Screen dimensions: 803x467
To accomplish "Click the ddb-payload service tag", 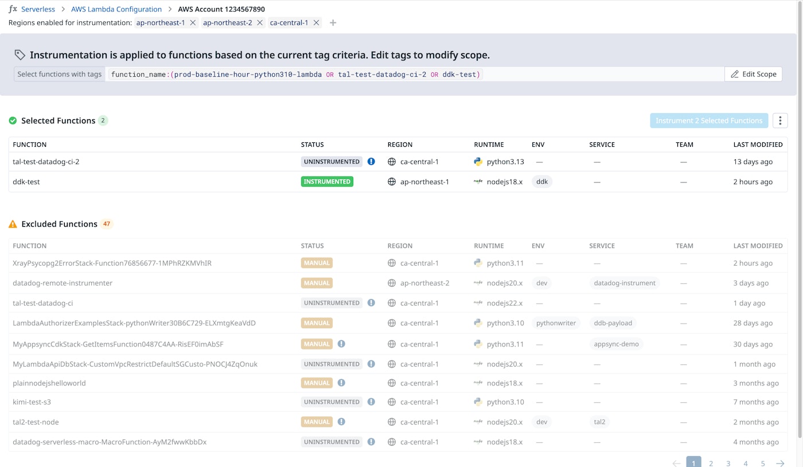I will (x=613, y=323).
